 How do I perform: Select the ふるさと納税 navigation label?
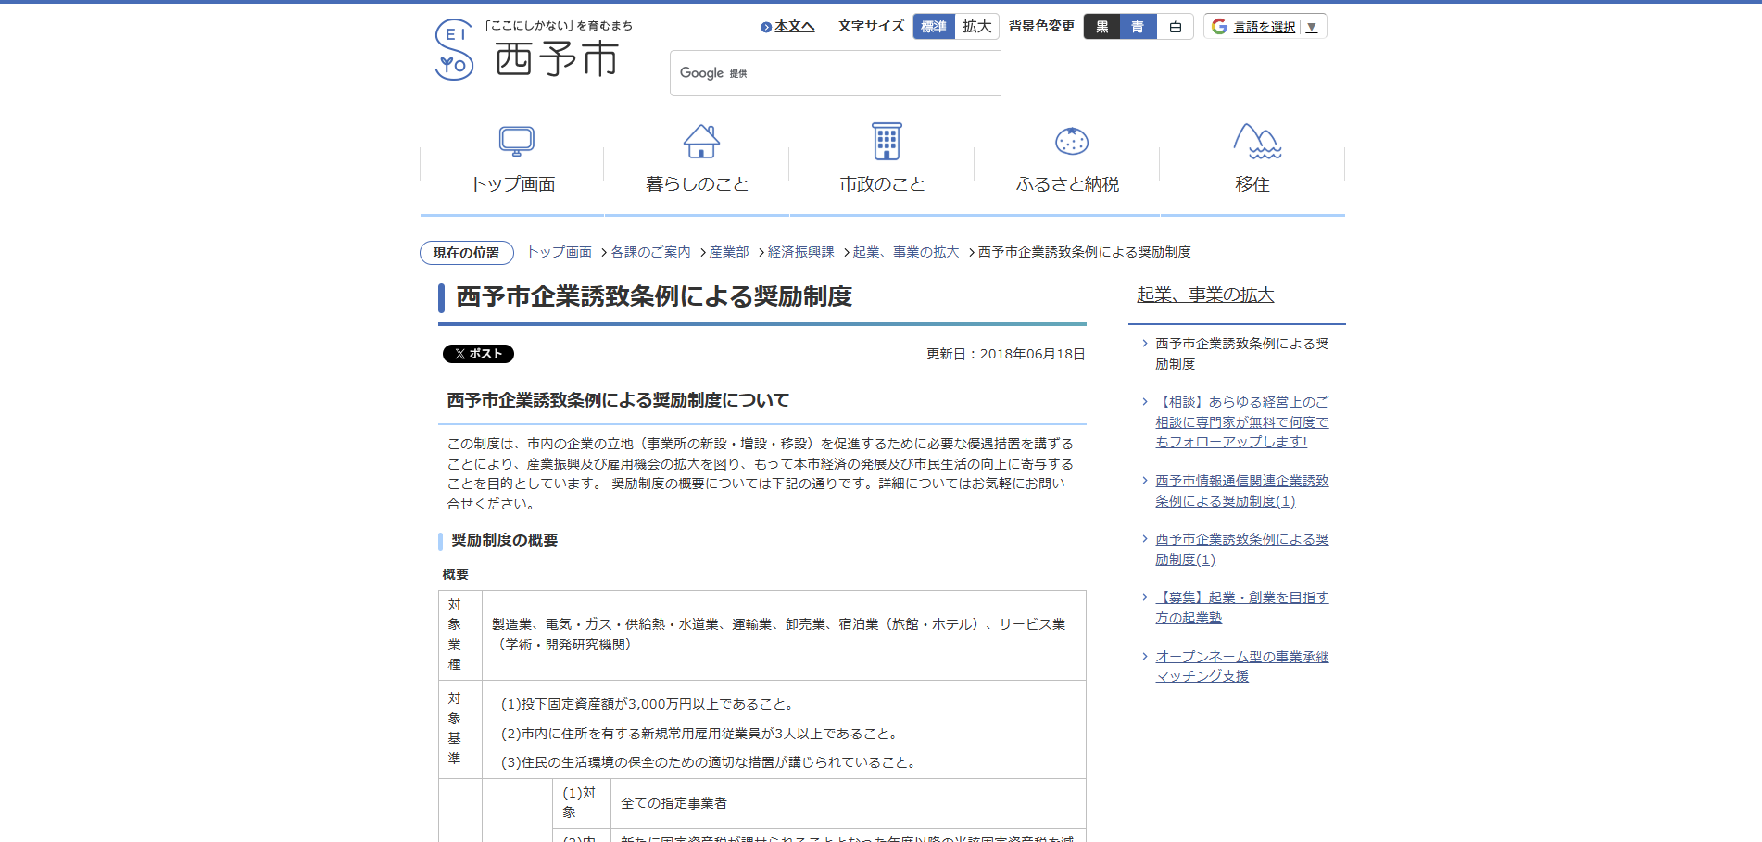[x=1068, y=184]
